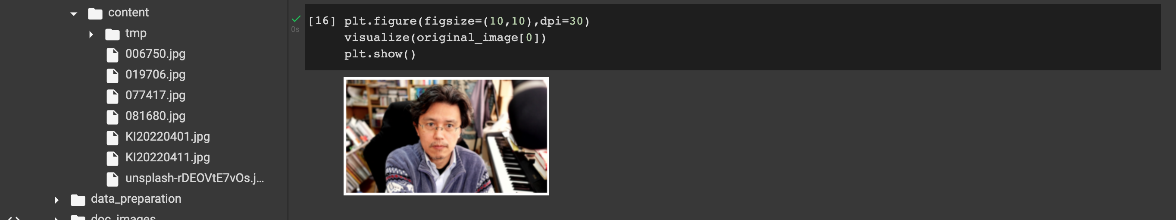Click the KI20220401.jpg file icon

coord(113,138)
